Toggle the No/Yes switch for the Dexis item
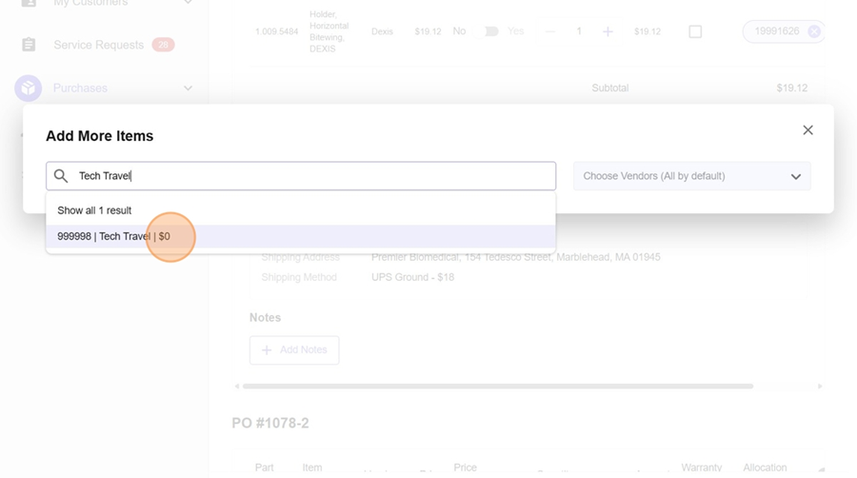The width and height of the screenshot is (857, 478). point(491,31)
